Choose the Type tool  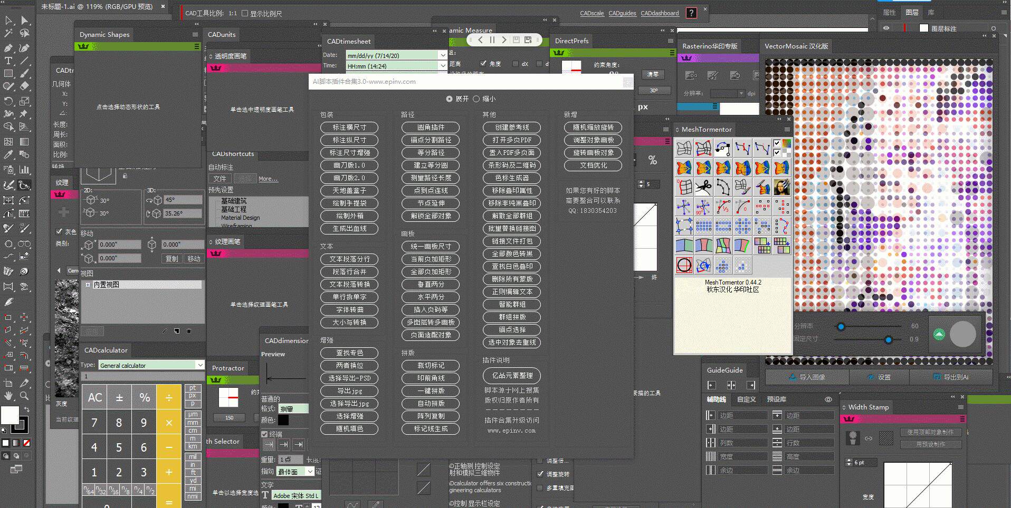pyautogui.click(x=9, y=61)
